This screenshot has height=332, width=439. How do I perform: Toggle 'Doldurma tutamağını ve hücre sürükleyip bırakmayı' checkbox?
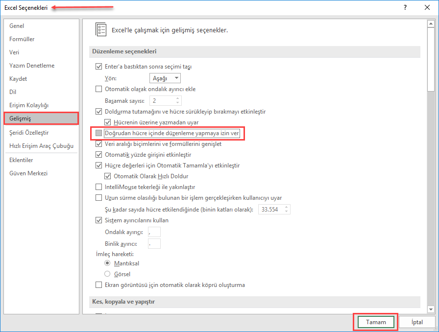click(98, 112)
